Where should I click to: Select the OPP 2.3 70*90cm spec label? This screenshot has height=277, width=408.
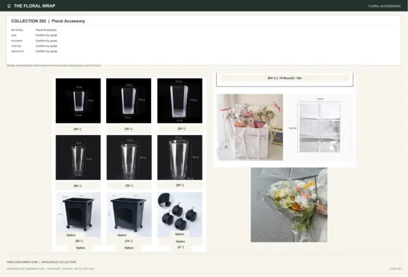(285, 78)
